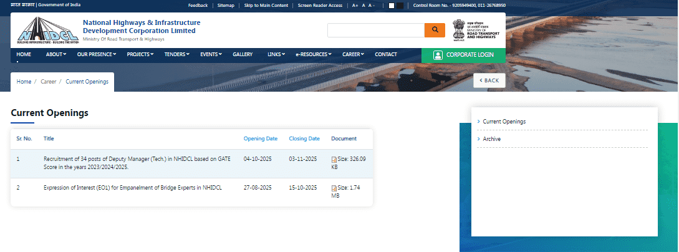Expand the ABOUT dropdown menu
Image resolution: width=679 pixels, height=252 pixels.
click(x=55, y=55)
